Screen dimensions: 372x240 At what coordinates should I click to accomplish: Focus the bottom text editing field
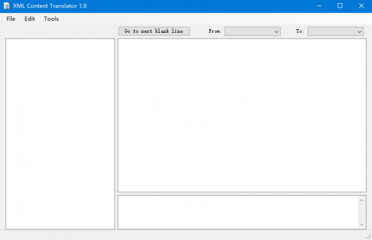(238, 212)
